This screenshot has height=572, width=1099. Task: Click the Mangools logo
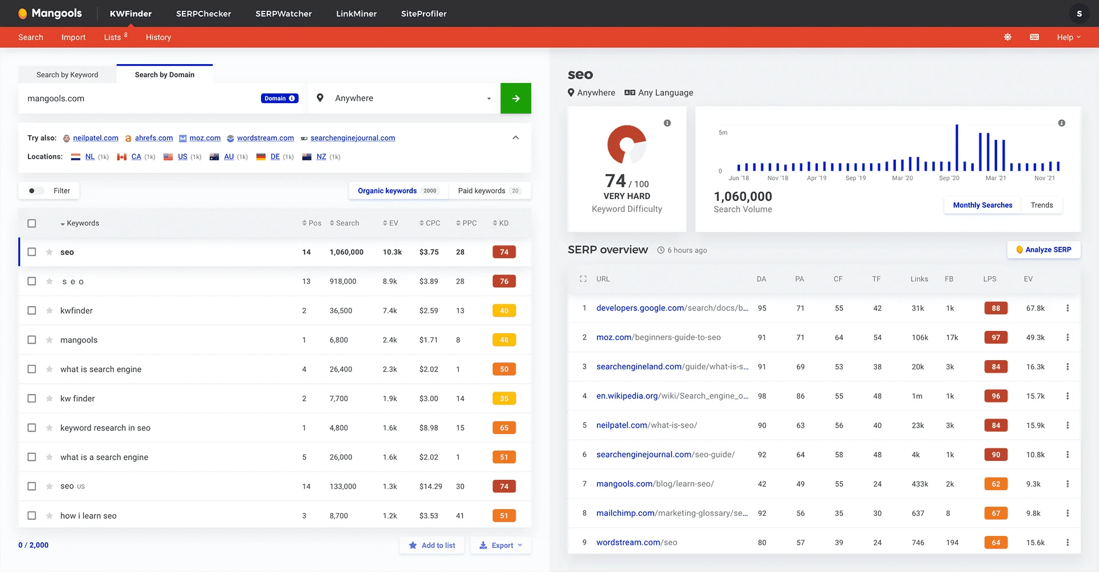tap(49, 13)
